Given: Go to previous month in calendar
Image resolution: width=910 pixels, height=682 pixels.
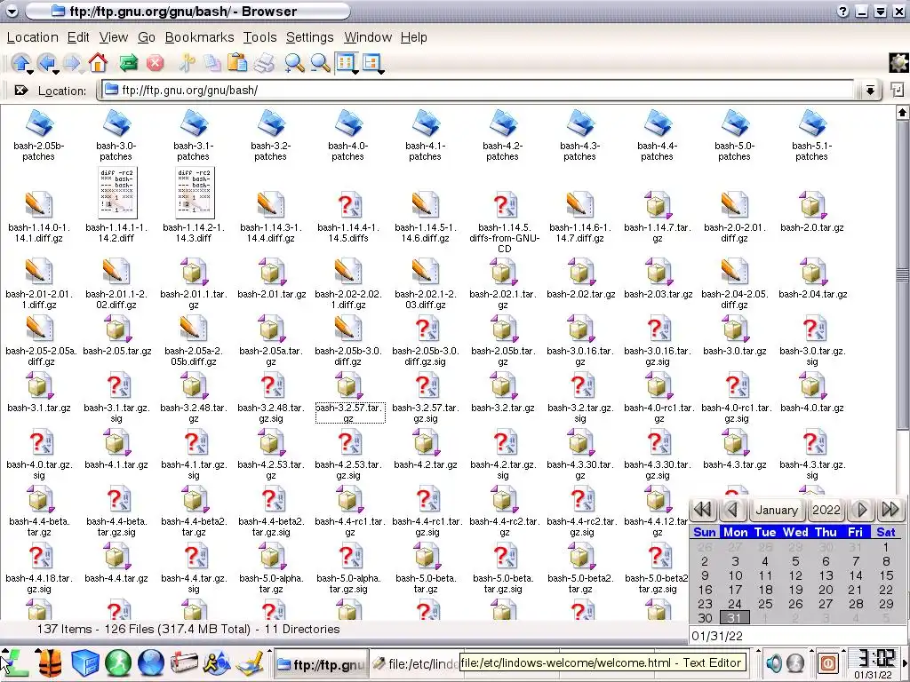Looking at the screenshot, I should [x=732, y=510].
